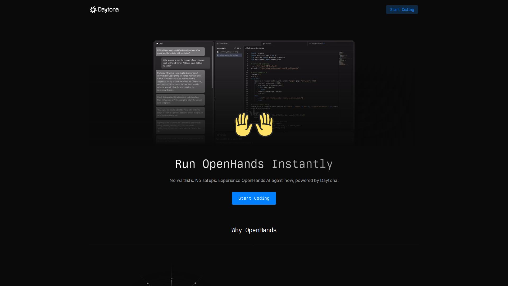Click the large Start Coding button
Viewport: 508px width, 286px height.
pos(254,198)
